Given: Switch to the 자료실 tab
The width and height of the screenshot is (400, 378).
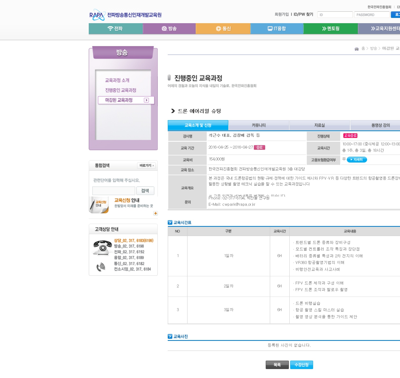Looking at the screenshot, I should (319, 125).
